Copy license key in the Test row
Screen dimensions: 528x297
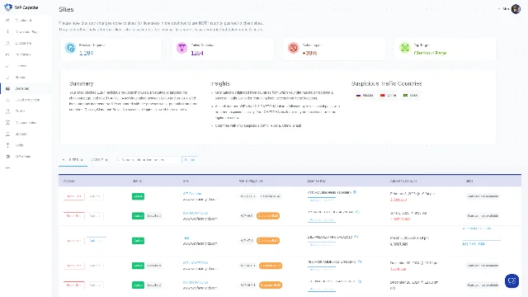(356, 237)
